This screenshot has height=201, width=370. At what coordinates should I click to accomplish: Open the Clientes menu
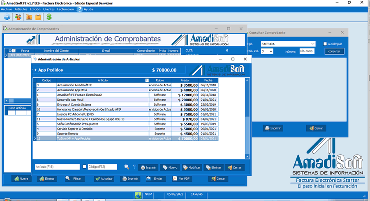(x=49, y=9)
